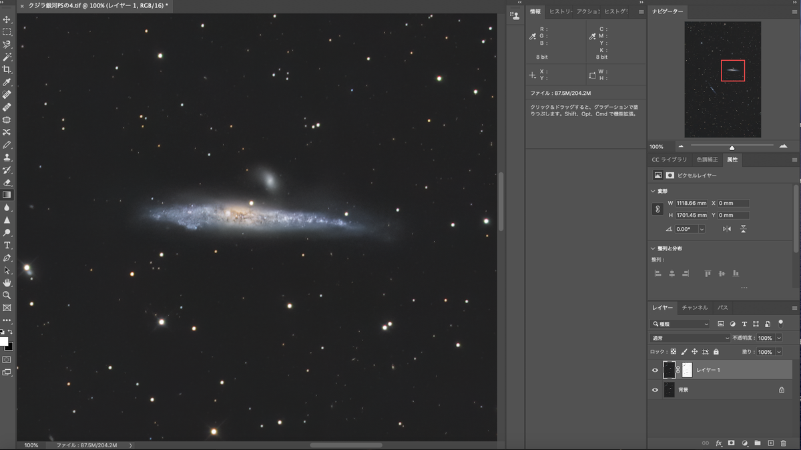801x450 pixels.
Task: Open the blend mode 通常 dropdown
Action: click(x=690, y=338)
